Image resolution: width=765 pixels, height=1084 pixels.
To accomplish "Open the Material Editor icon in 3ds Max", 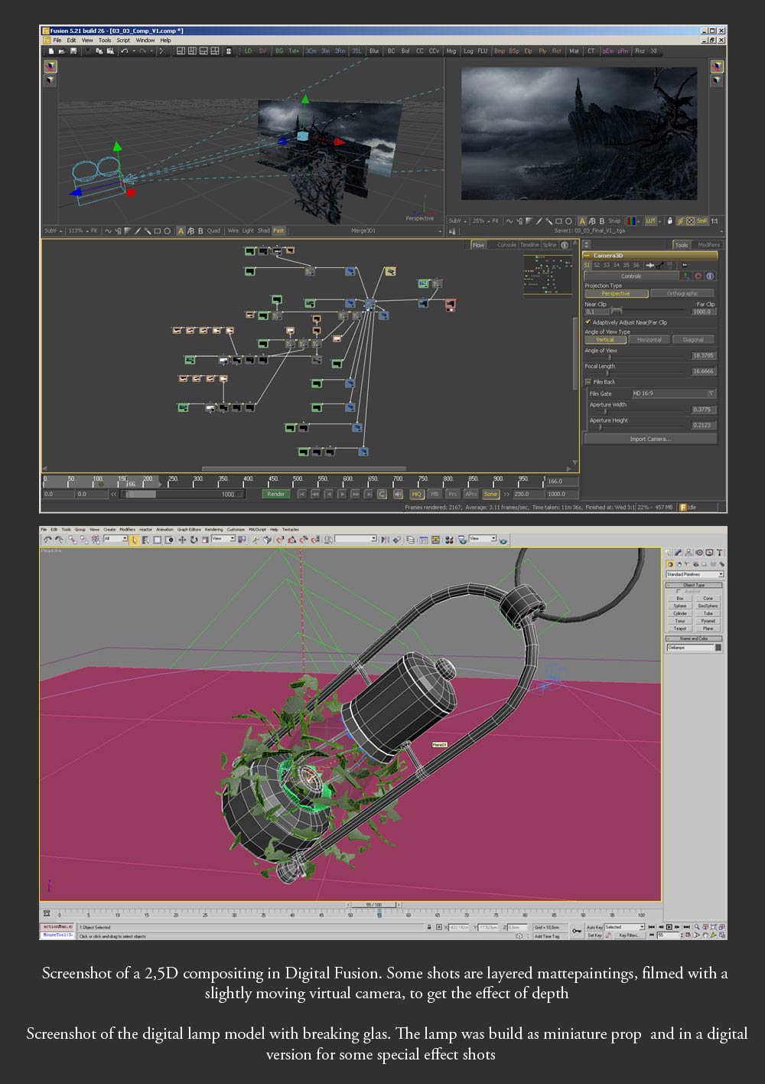I will (x=449, y=540).
